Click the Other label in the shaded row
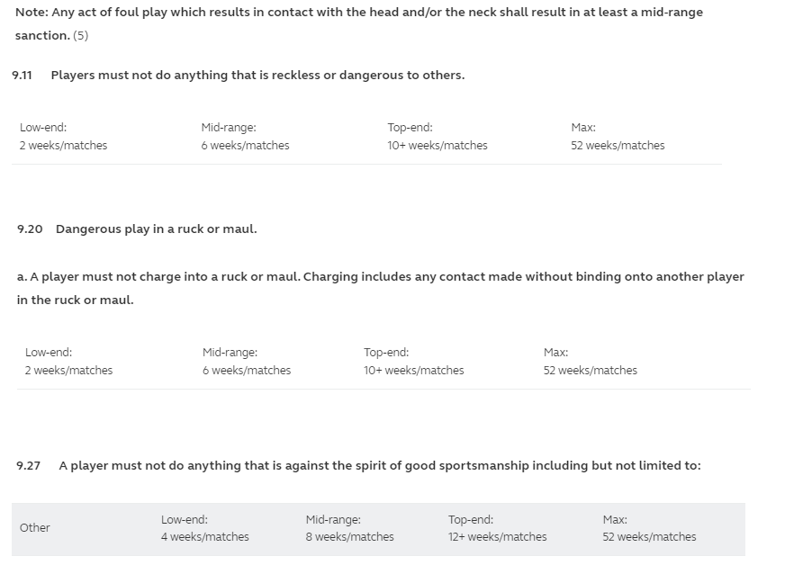The image size is (785, 583). point(35,528)
